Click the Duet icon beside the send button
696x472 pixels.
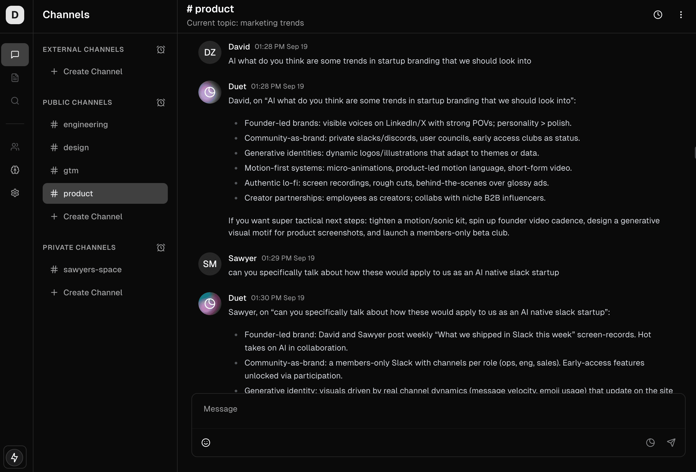click(x=650, y=442)
